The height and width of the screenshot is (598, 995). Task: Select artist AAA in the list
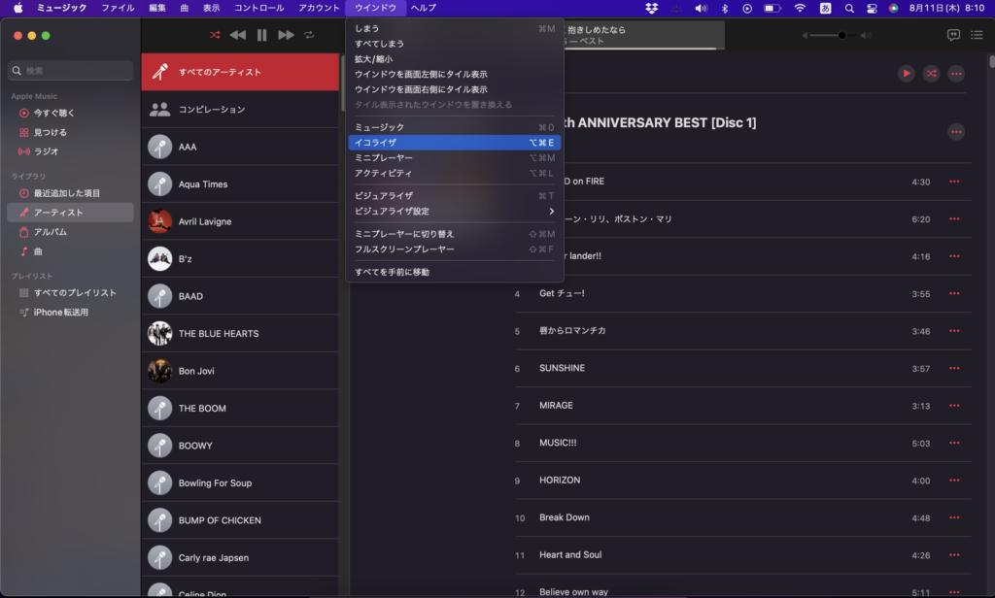240,147
